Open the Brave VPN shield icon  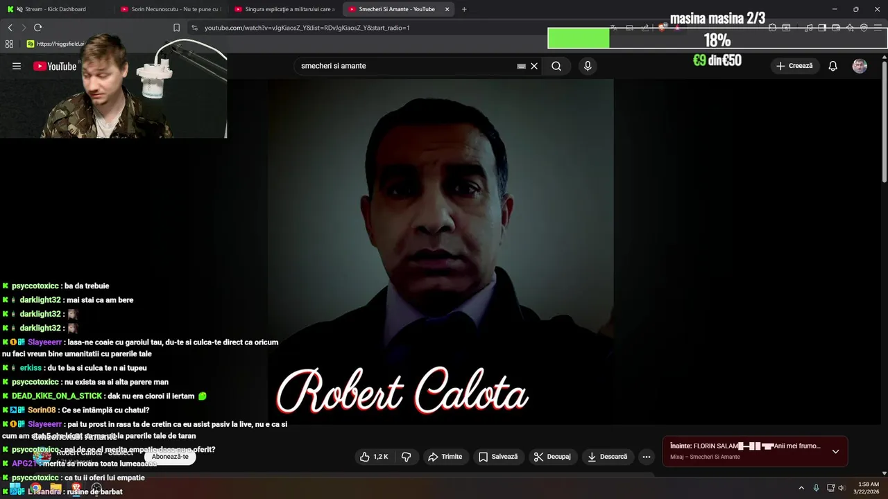pyautogui.click(x=864, y=28)
